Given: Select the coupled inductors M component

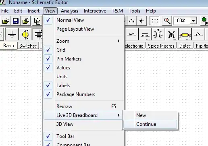Looking at the screenshot, I should pos(158,35).
